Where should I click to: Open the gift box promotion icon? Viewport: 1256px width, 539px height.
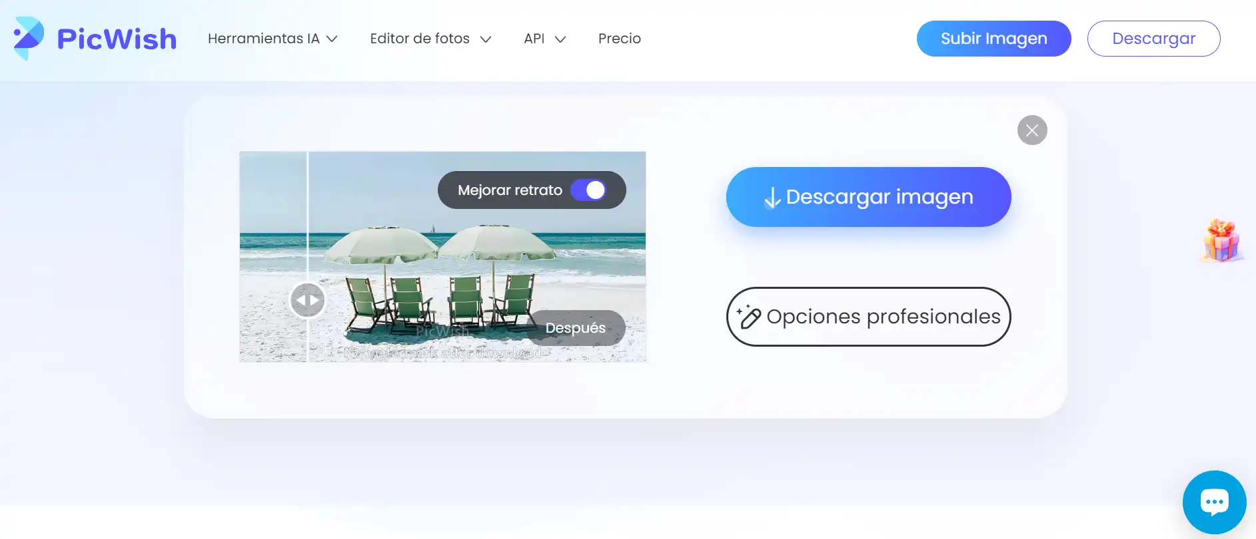point(1221,240)
